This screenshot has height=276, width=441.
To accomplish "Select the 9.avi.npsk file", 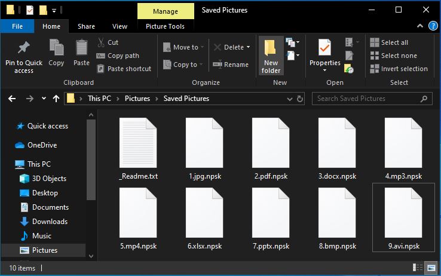I will (403, 217).
